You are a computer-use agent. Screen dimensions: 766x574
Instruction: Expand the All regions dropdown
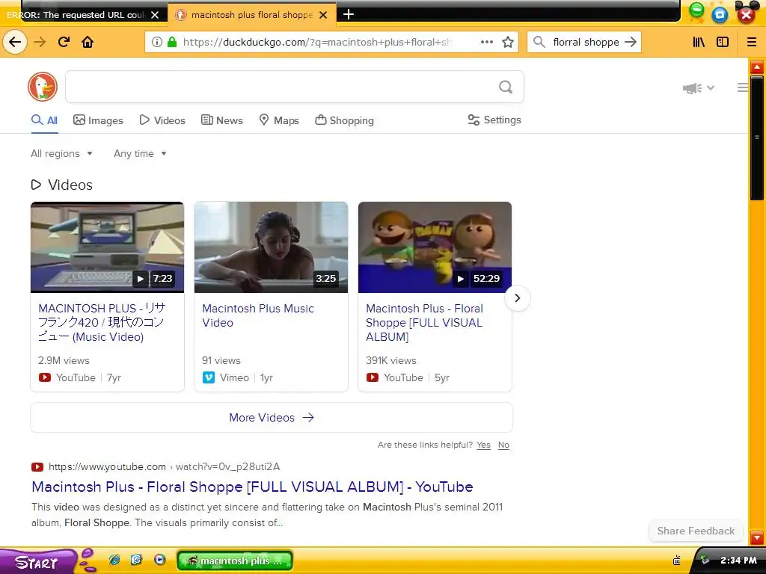[x=61, y=154]
